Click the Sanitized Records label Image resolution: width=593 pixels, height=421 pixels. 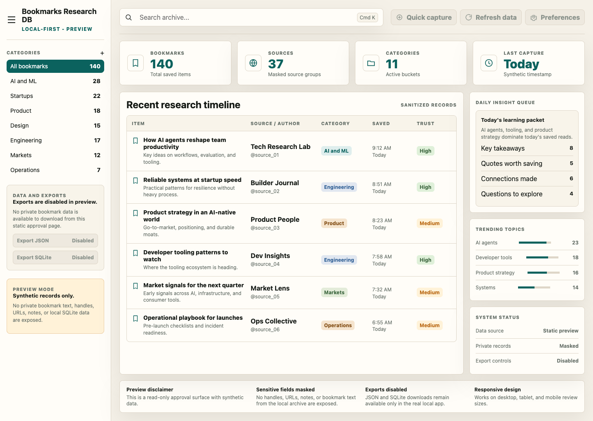428,105
